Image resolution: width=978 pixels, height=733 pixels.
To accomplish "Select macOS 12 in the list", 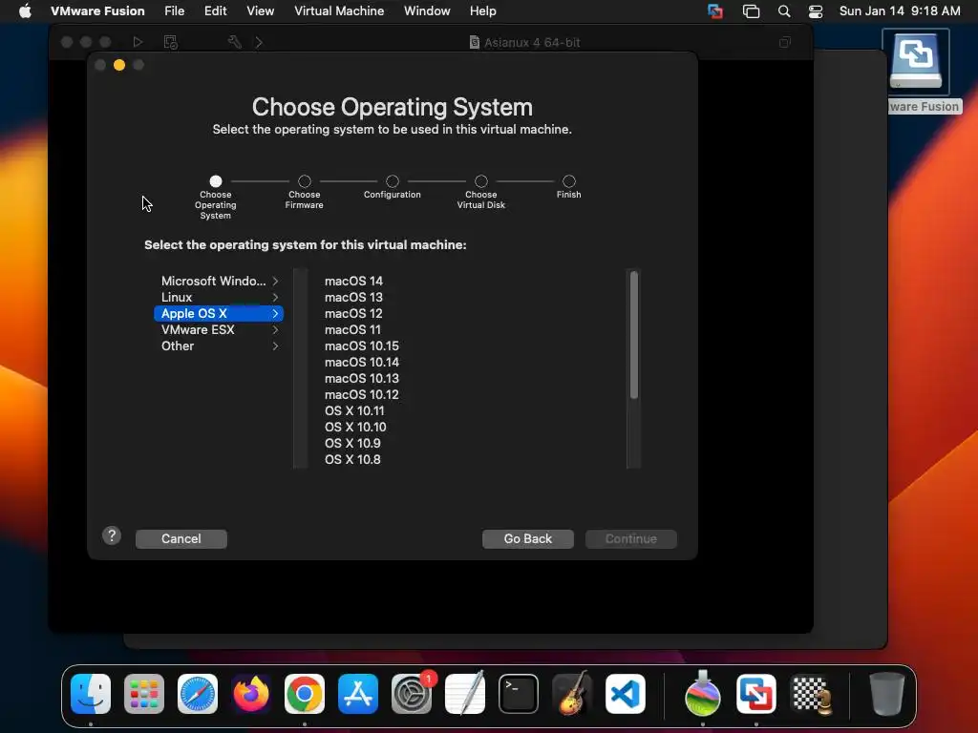I will pos(353,313).
